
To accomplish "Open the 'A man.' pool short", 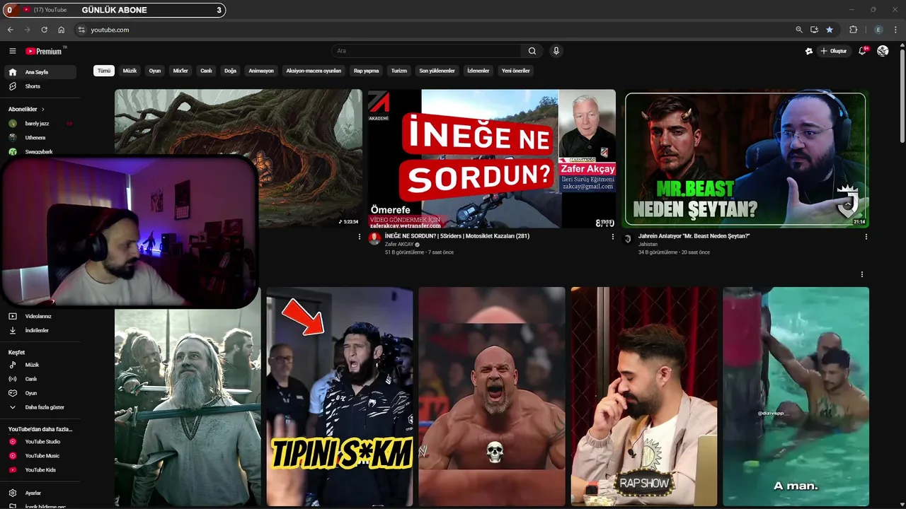I will [796, 396].
